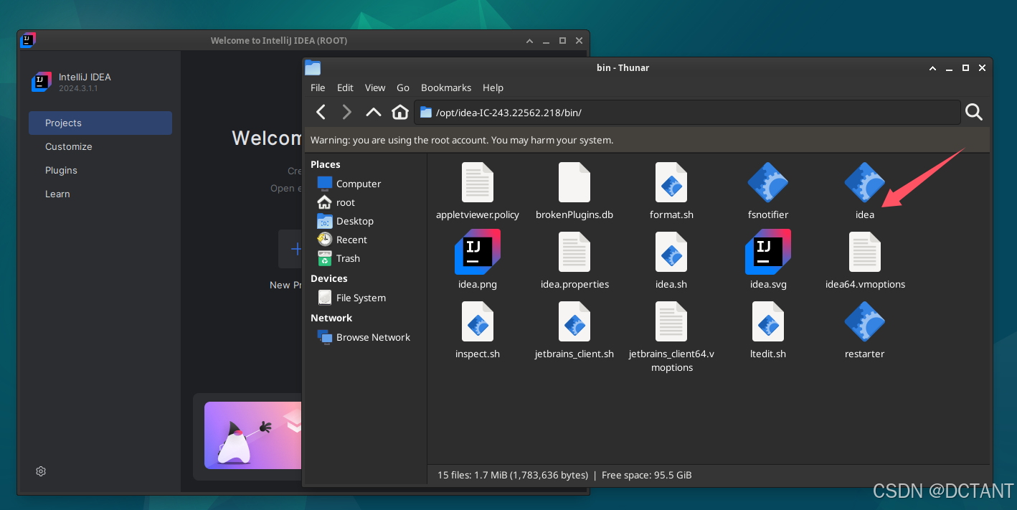Open the Thunar title bar window menu arrow
The height and width of the screenshot is (510, 1017).
coord(932,68)
